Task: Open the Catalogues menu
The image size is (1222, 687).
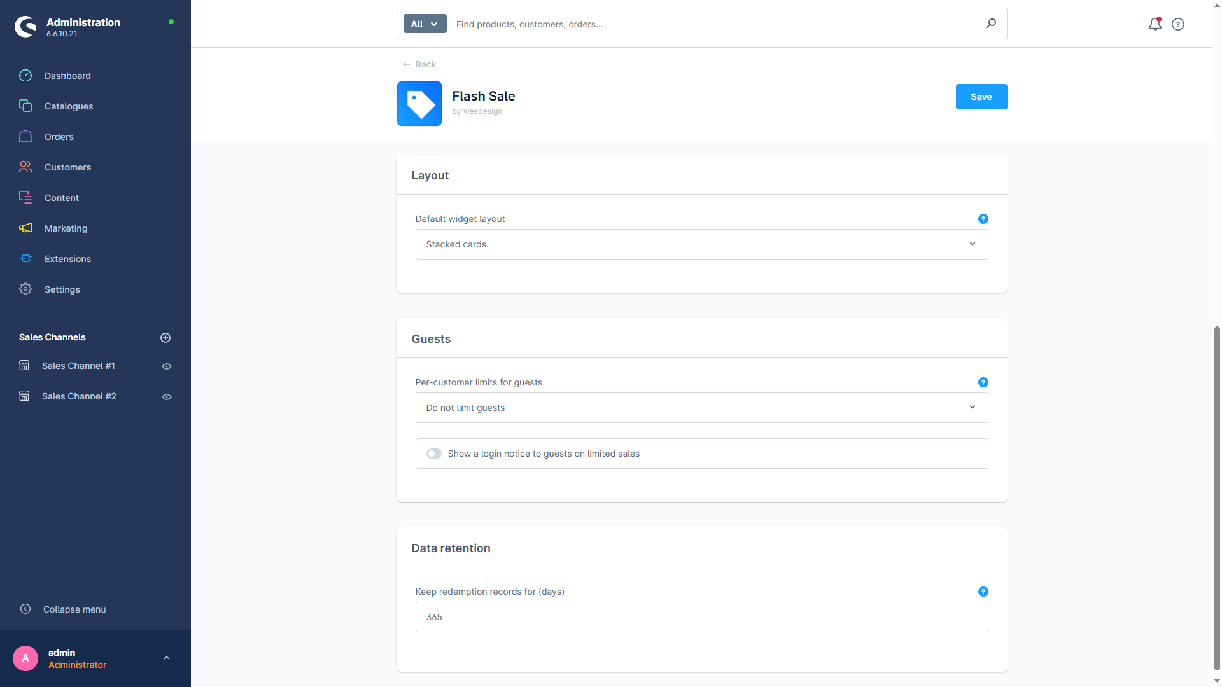Action: pos(69,106)
